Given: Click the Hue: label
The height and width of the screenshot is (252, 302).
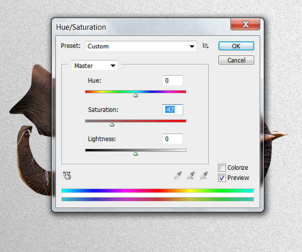Looking at the screenshot, I should (x=95, y=81).
